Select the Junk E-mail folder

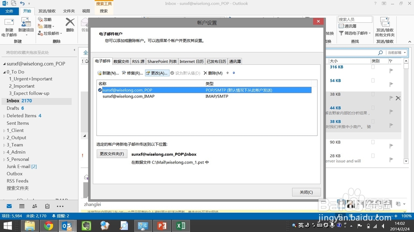point(19,166)
